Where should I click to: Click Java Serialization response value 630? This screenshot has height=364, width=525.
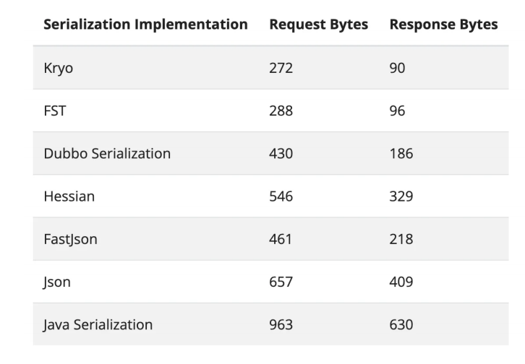401,324
